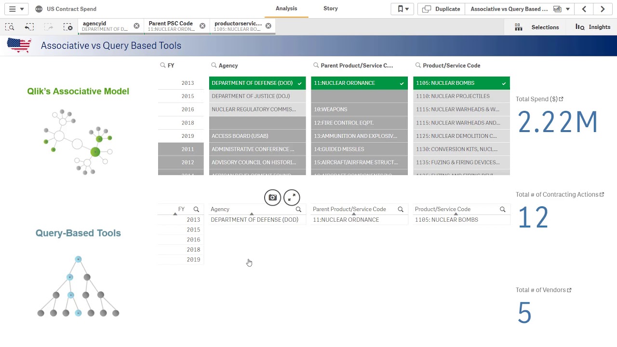Remove the agencyid selection
The image size is (617, 347).
tap(136, 26)
